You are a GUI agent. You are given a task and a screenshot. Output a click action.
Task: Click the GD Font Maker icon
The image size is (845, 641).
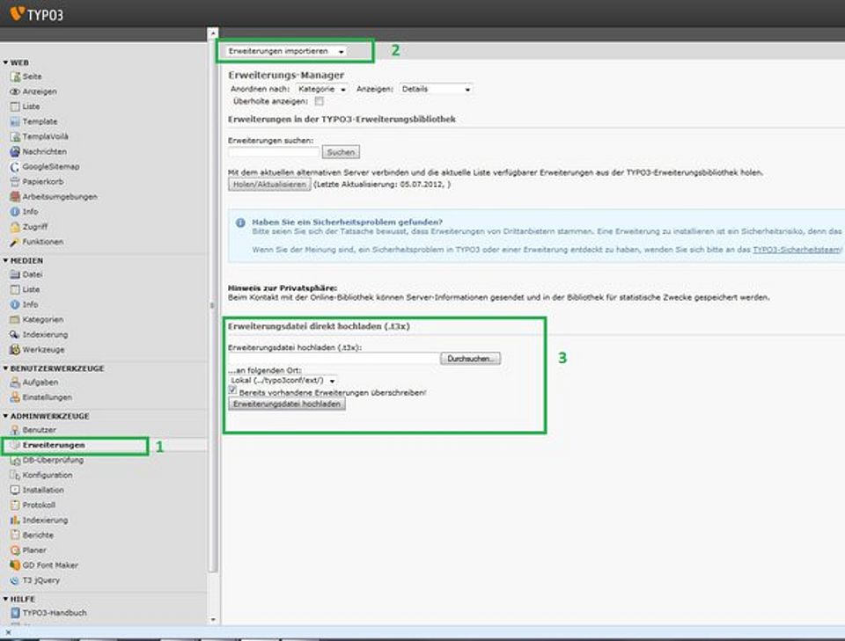15,565
